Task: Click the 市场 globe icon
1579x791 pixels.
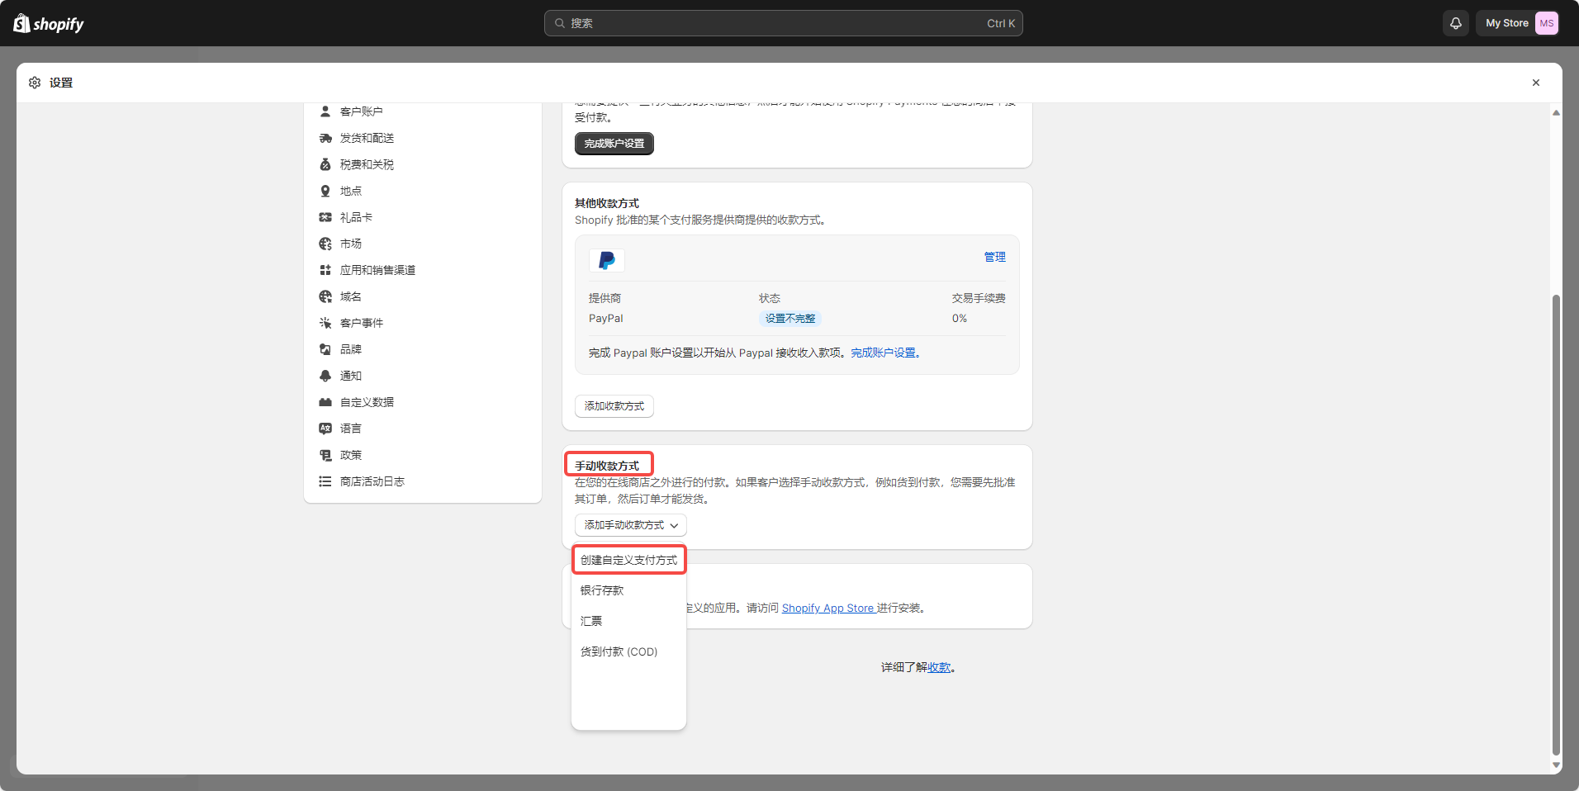Action: click(325, 244)
